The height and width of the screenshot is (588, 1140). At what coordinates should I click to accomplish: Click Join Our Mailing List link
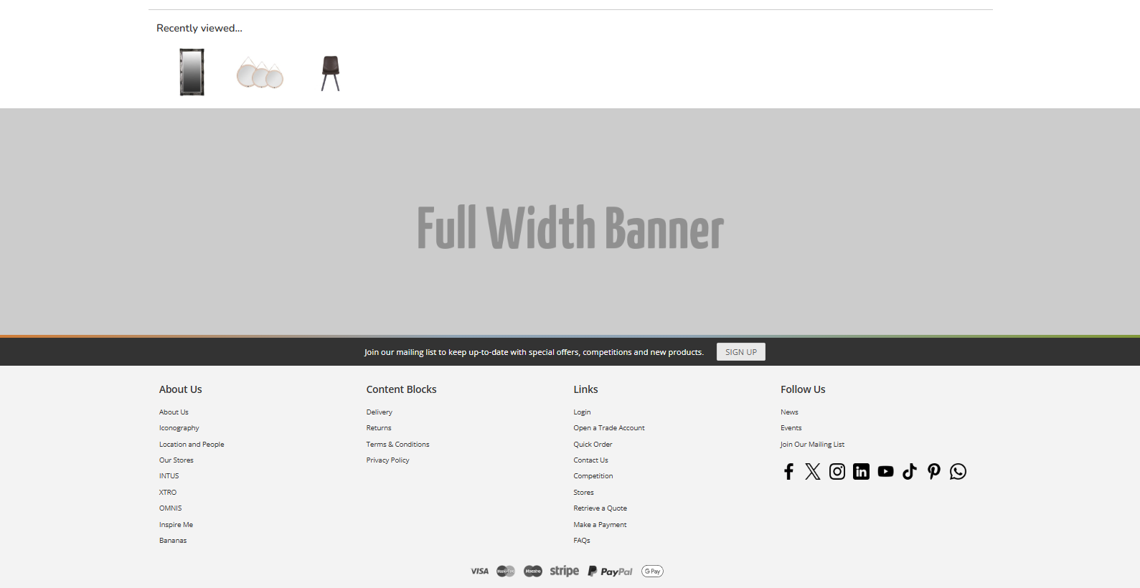[812, 445]
